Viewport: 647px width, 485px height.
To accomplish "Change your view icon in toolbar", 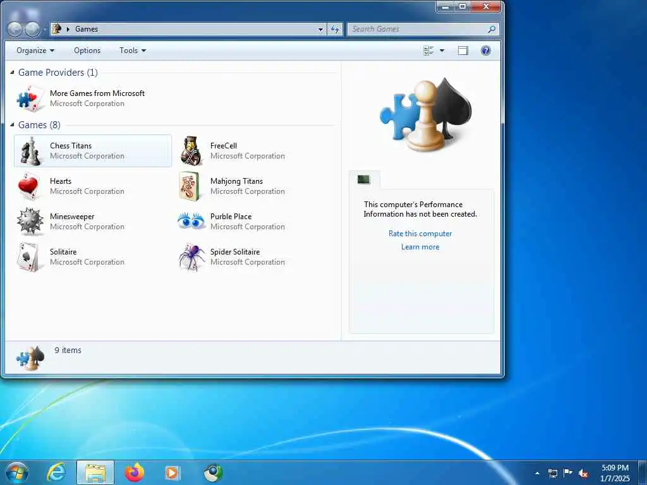I will coord(429,51).
